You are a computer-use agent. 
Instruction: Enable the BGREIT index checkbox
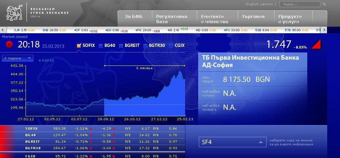121,46
